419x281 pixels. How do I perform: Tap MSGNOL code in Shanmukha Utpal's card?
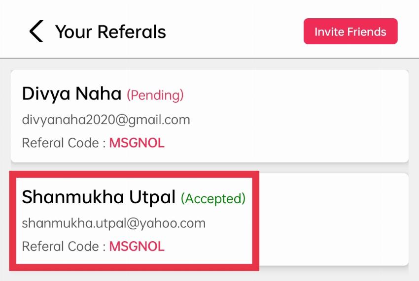tap(137, 246)
